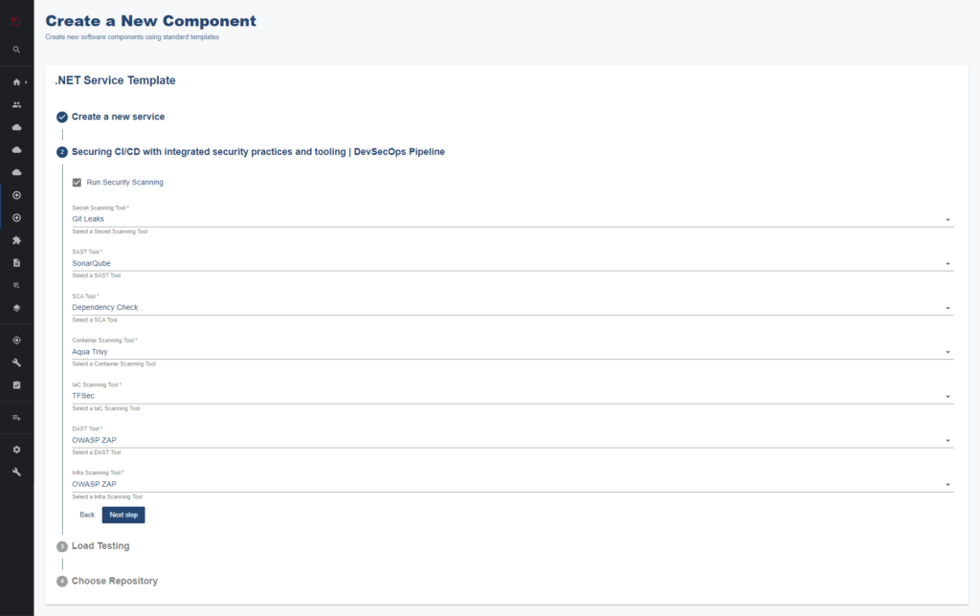Expand the IaC Scanning Tool dropdown
The height and width of the screenshot is (616, 980).
(x=512, y=396)
